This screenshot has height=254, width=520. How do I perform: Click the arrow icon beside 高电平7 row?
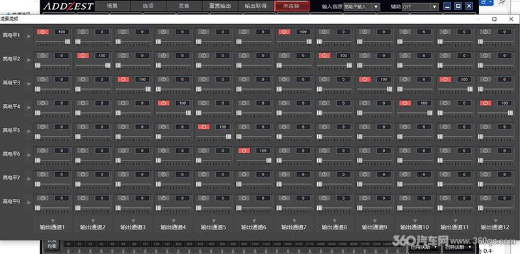point(29,179)
